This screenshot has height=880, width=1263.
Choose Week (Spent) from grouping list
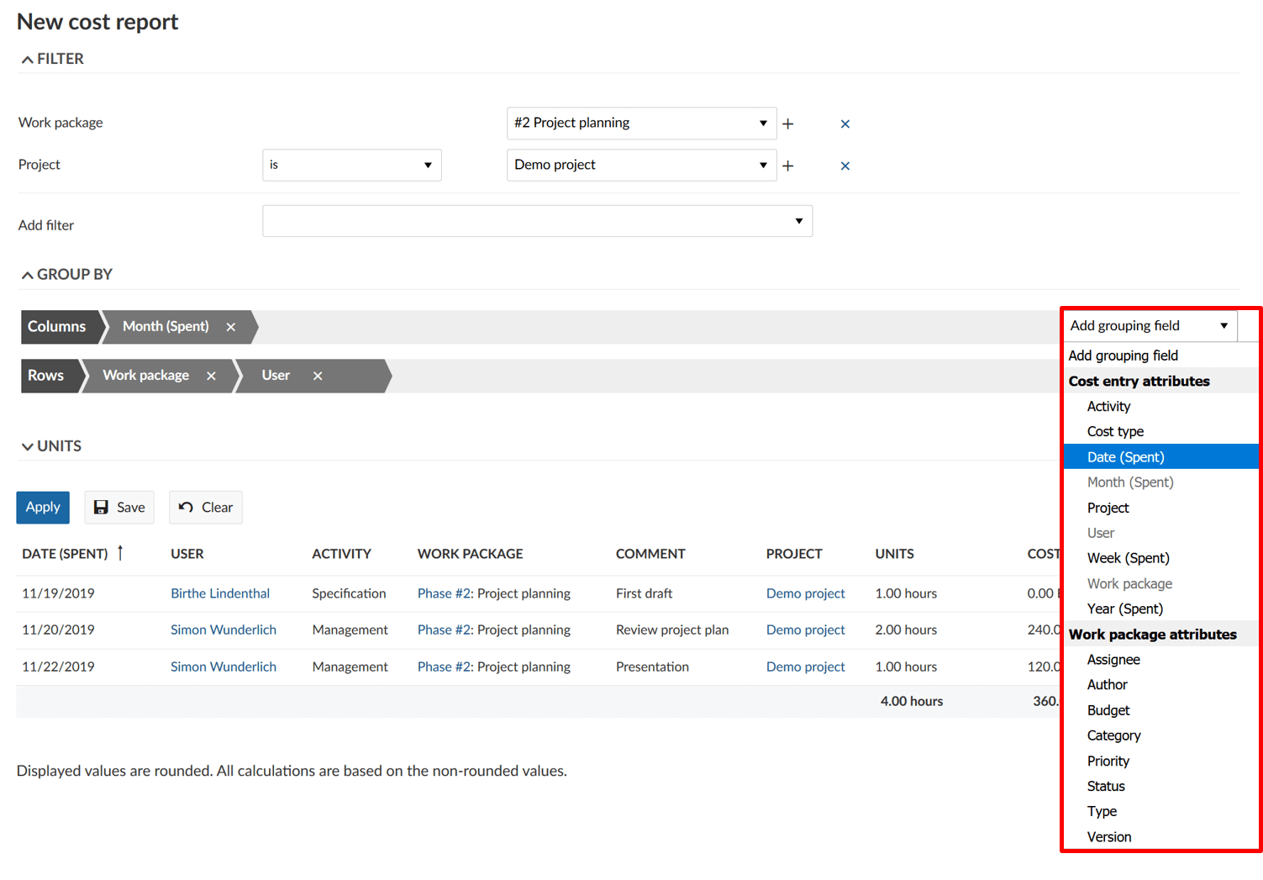point(1128,558)
